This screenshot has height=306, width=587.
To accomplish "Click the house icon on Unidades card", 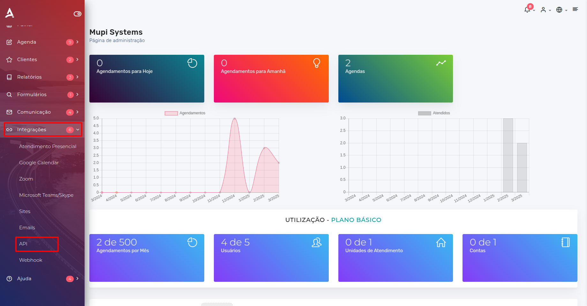I will tap(441, 243).
